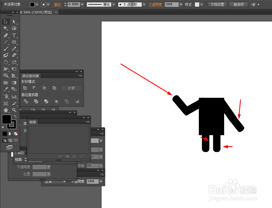Select the Artboard tool

[x=6, y=103]
